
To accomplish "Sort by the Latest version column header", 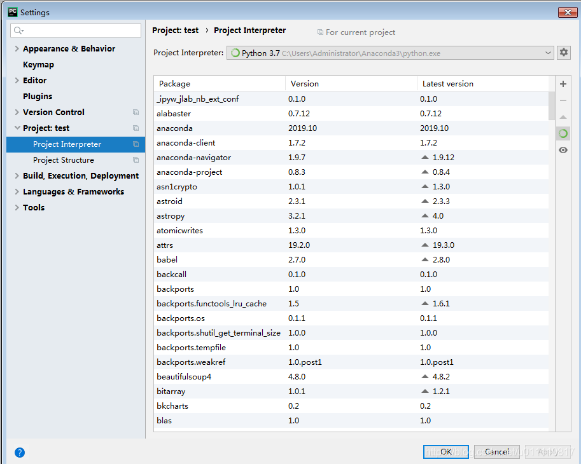I will coord(483,84).
